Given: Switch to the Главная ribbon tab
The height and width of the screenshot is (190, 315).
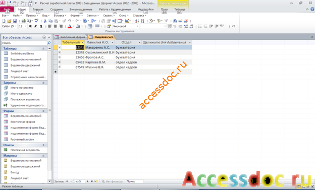Looking at the screenshot, I should pyautogui.click(x=38, y=10).
